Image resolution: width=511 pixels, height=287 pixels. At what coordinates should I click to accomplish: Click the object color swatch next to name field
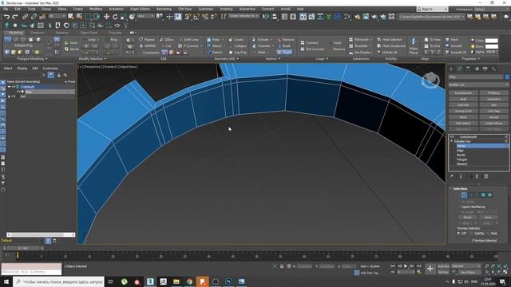click(x=507, y=77)
